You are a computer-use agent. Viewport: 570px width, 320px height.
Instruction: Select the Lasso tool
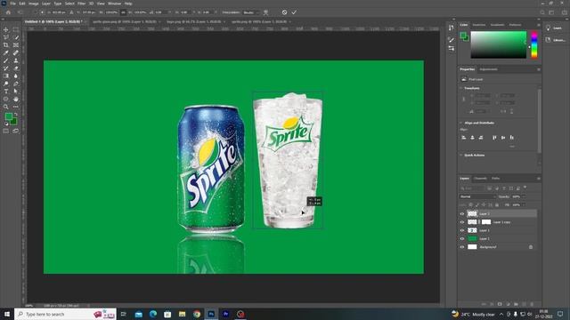[6, 37]
